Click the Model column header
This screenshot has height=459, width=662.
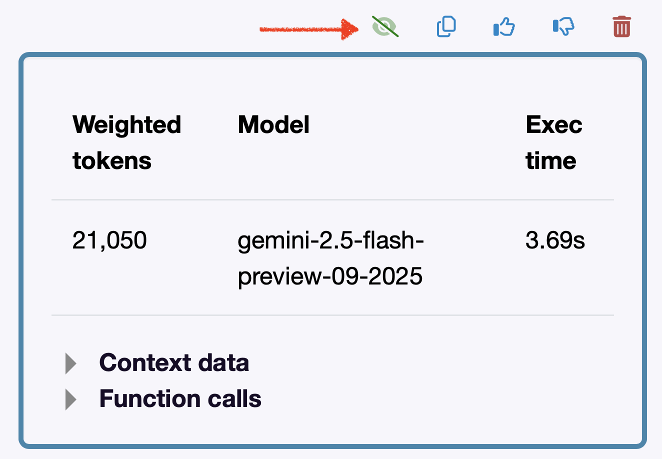273,125
